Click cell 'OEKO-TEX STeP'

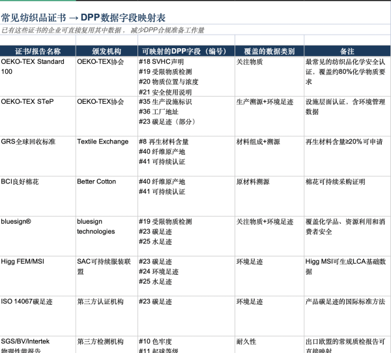pyautogui.click(x=38, y=116)
